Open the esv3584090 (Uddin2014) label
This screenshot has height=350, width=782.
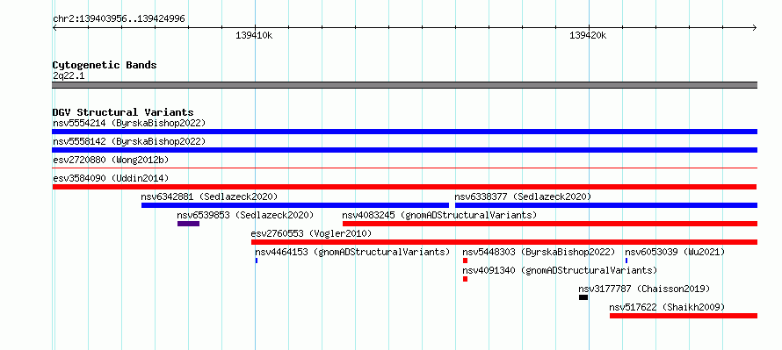pos(111,178)
